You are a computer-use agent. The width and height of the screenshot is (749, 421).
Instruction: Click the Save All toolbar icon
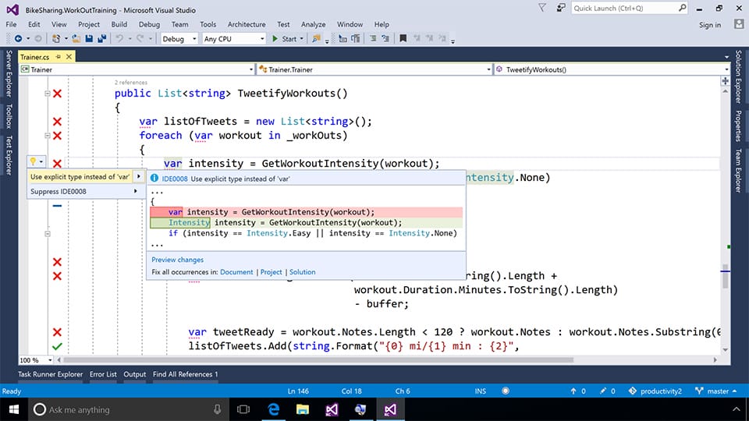coord(101,39)
